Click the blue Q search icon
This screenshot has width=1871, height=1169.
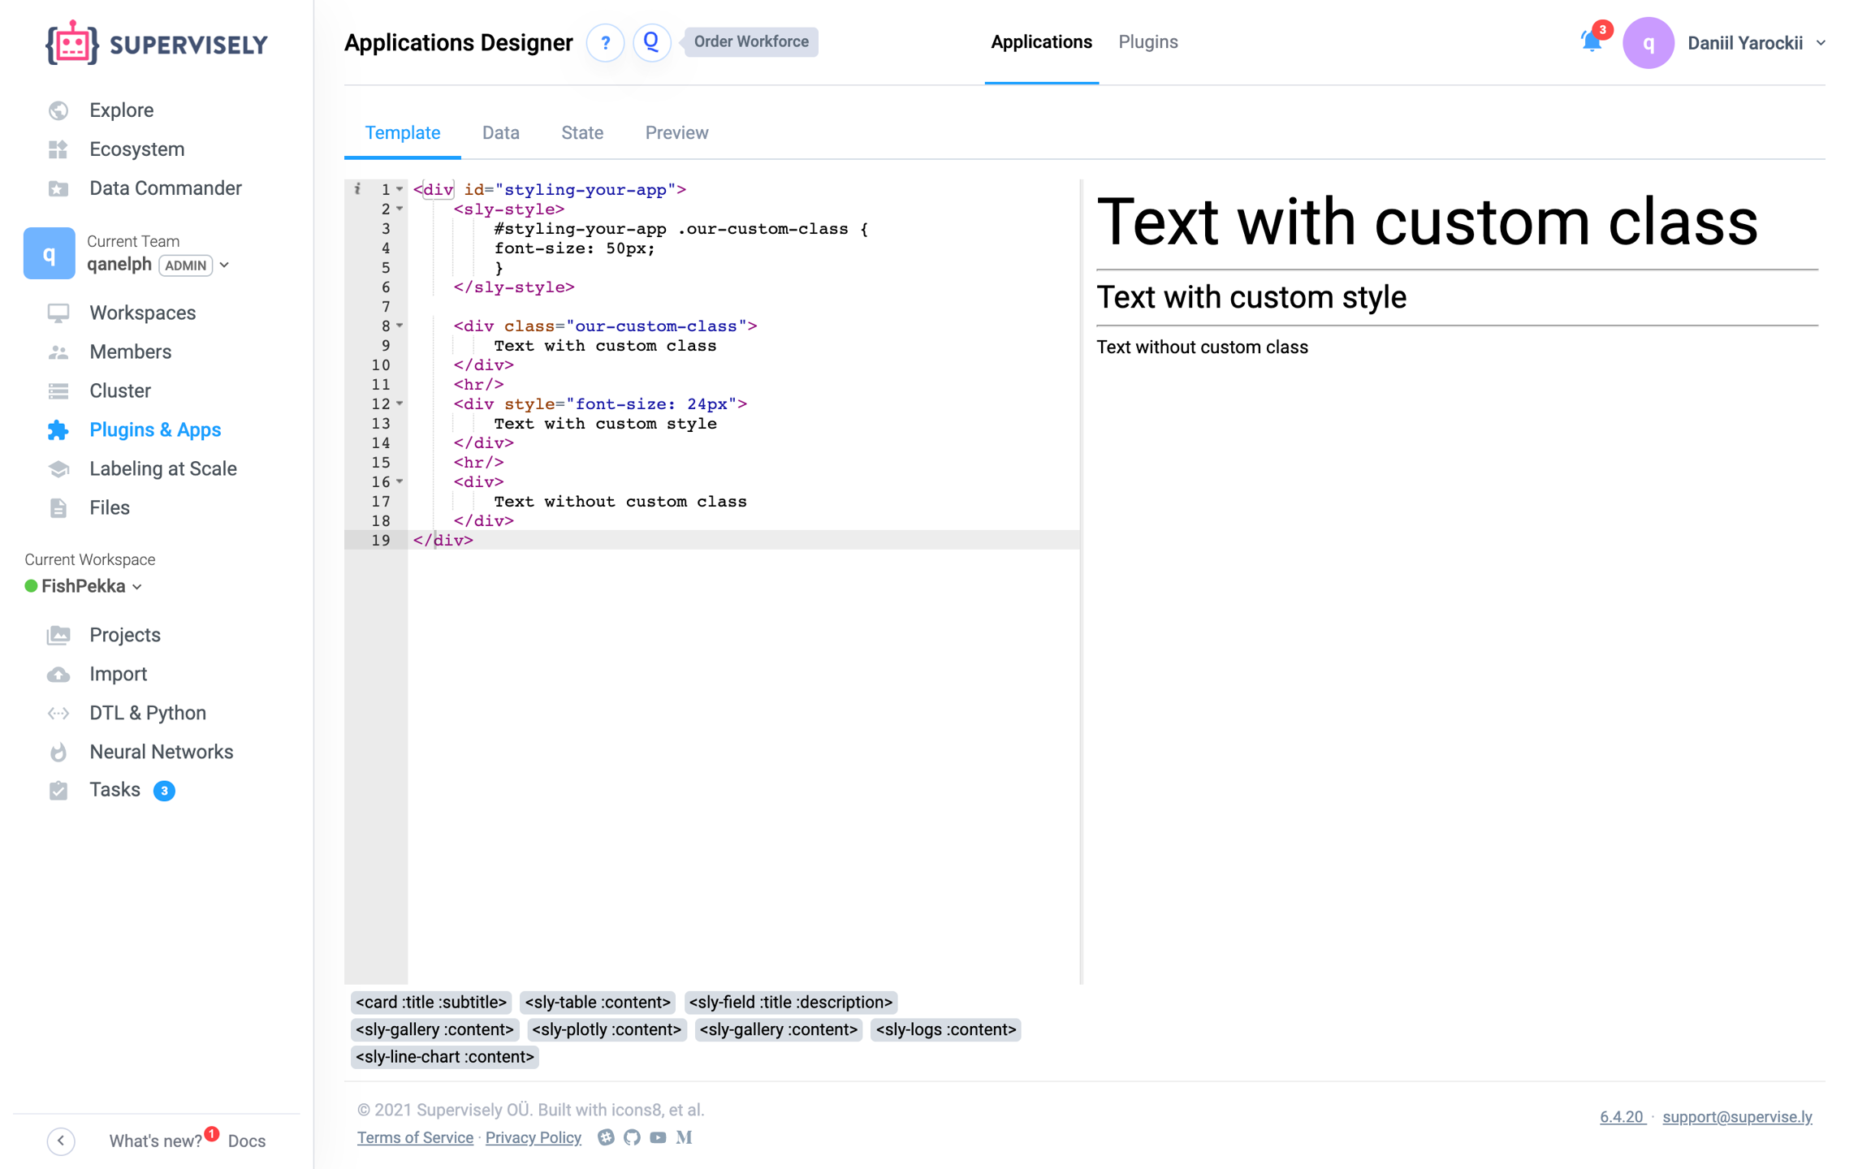pos(651,42)
